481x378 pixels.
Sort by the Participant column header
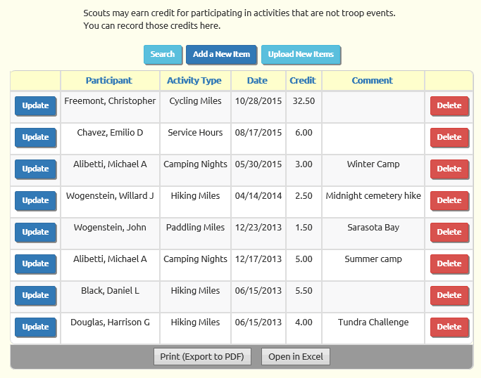[109, 81]
